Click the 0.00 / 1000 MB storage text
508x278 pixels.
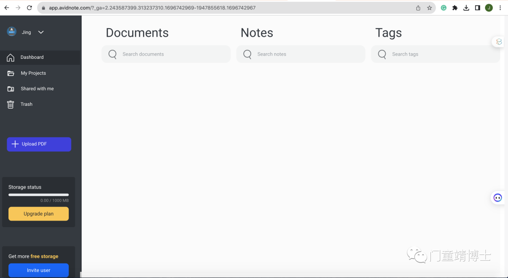pos(55,200)
